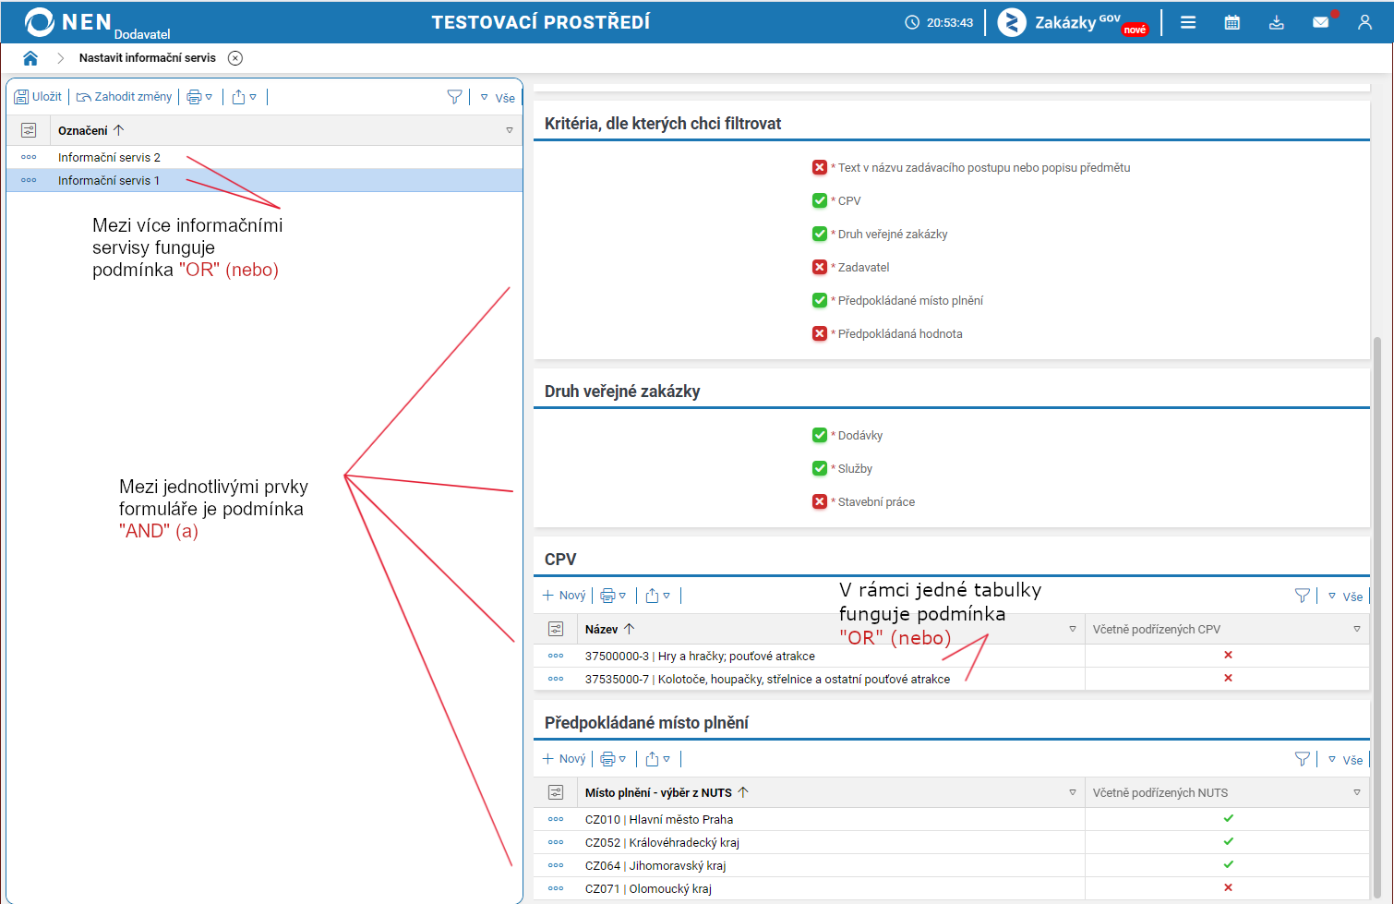Open column settings icon beside Označení
This screenshot has width=1394, height=904.
pos(29,130)
